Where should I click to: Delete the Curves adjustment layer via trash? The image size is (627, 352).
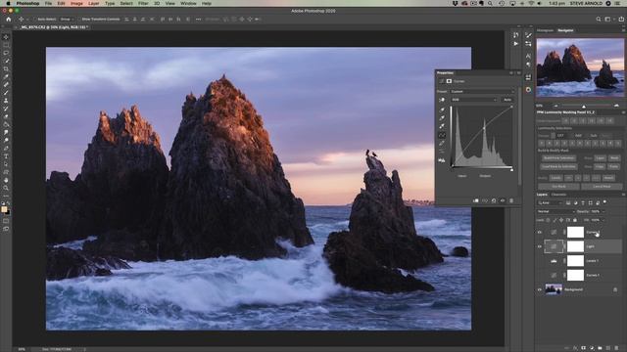[x=511, y=200]
